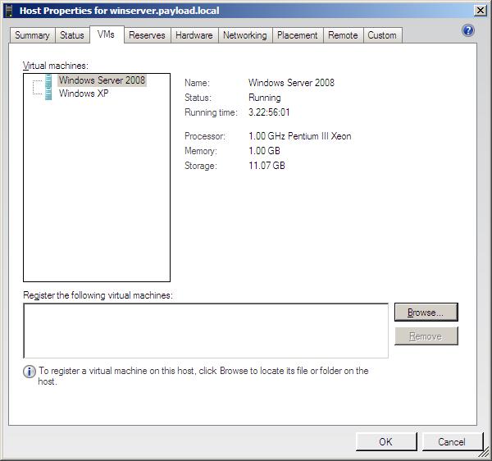Click the Windows XP VM icon
Image resolution: width=492 pixels, height=461 pixels.
49,94
